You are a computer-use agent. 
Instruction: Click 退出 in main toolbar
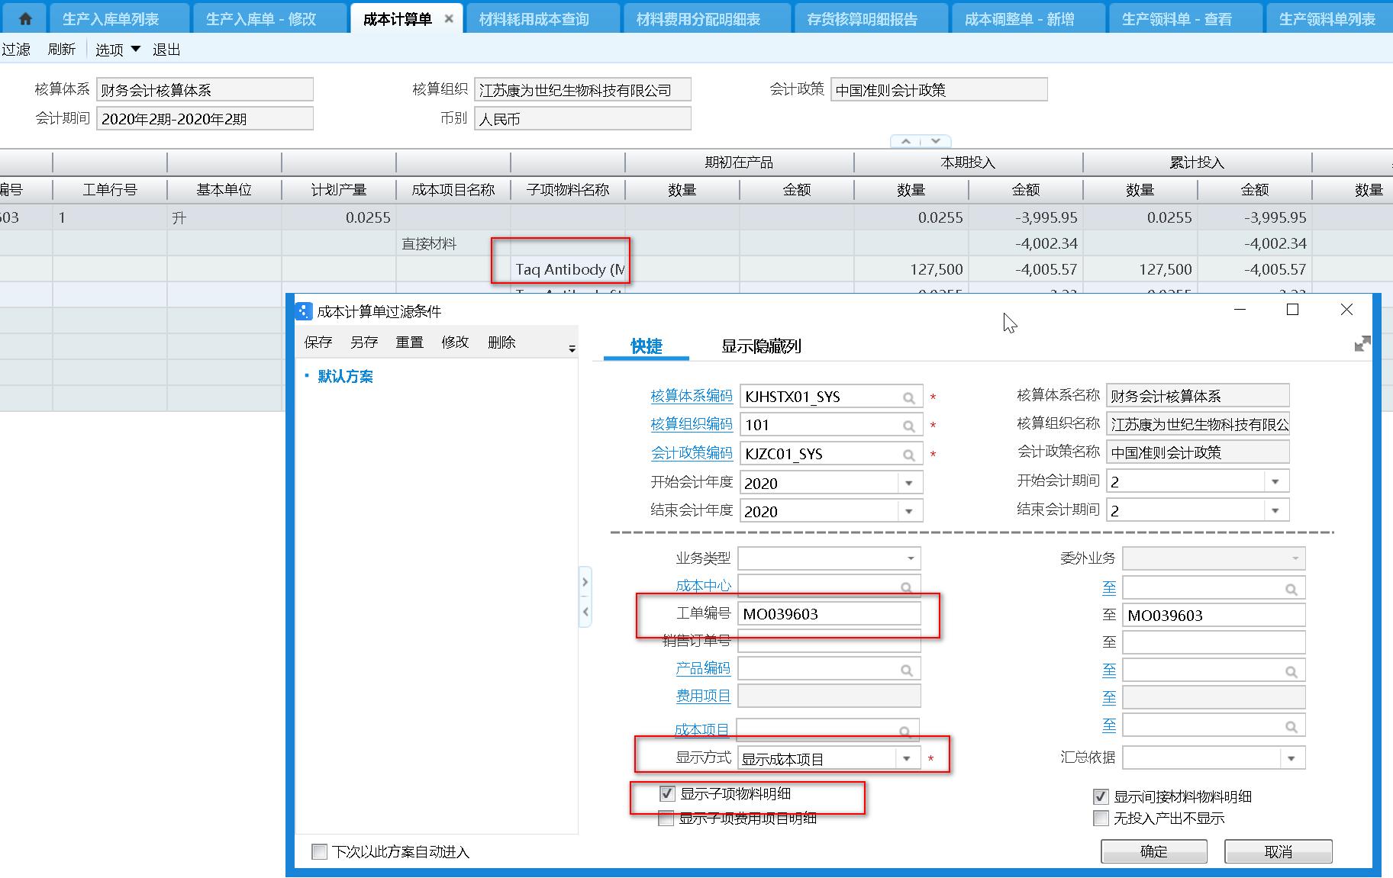tap(166, 50)
